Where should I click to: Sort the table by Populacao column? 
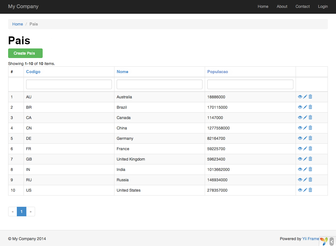[x=217, y=72]
